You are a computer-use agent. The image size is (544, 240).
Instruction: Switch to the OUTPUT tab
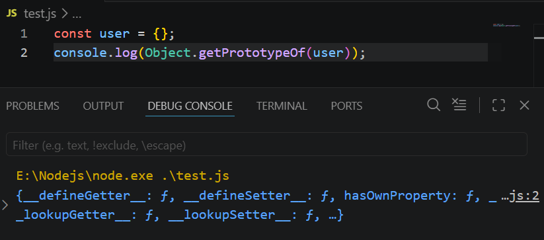pos(103,106)
